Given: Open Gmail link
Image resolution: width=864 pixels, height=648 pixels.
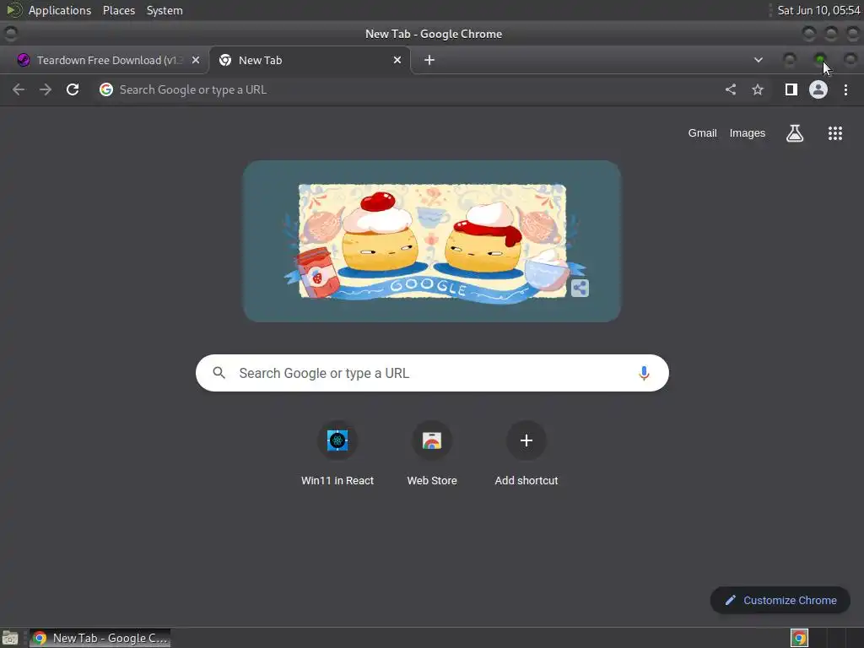Looking at the screenshot, I should [702, 132].
